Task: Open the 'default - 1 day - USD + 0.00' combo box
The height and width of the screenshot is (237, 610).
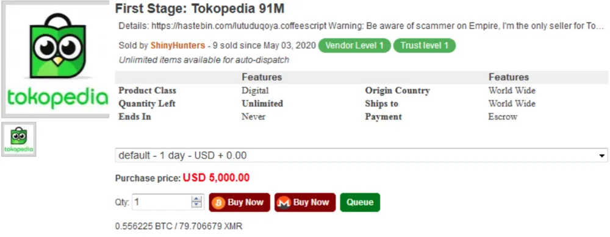Action: point(361,155)
